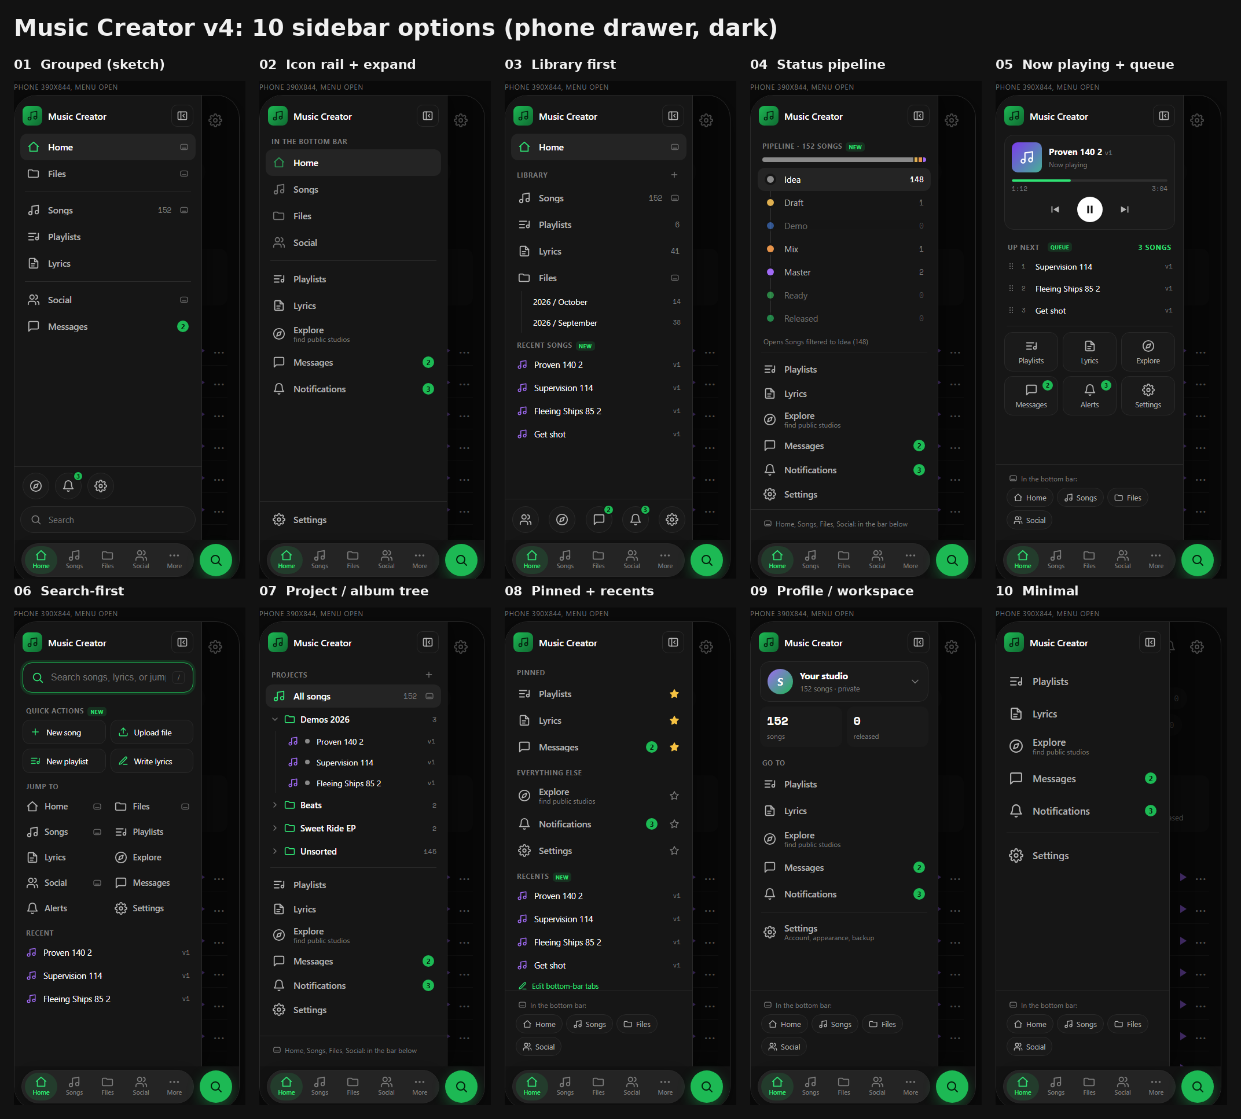Pause playback in option 05 player
1241x1119 pixels.
click(1090, 209)
